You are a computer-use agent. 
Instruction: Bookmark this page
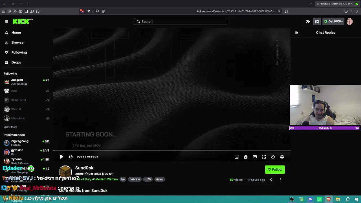coord(286,11)
